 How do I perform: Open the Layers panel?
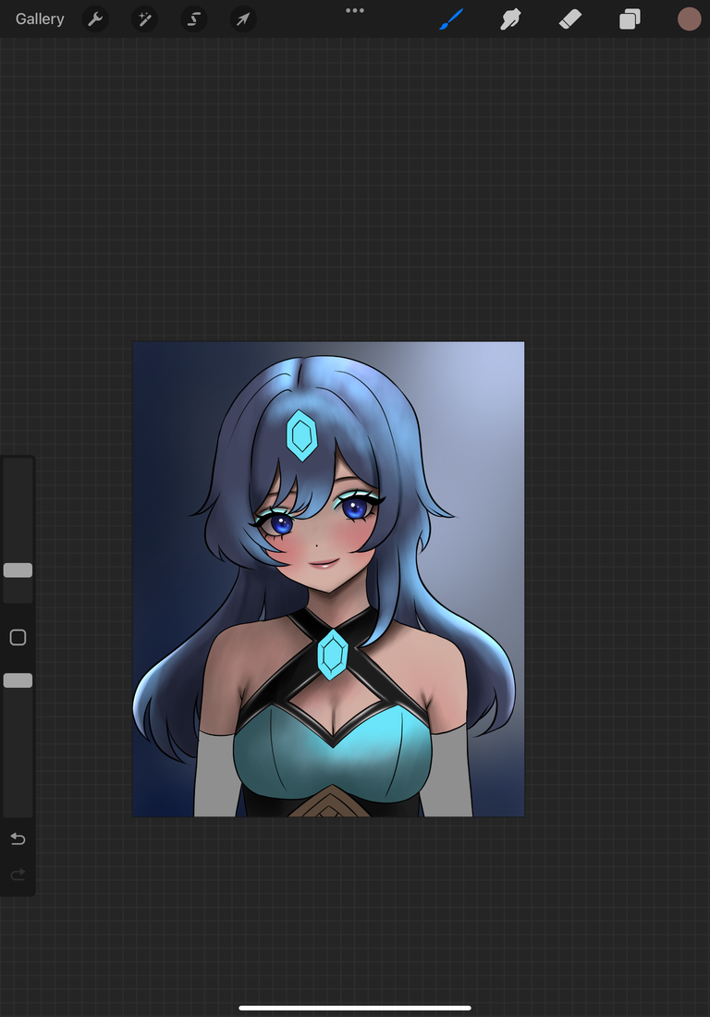click(x=630, y=18)
